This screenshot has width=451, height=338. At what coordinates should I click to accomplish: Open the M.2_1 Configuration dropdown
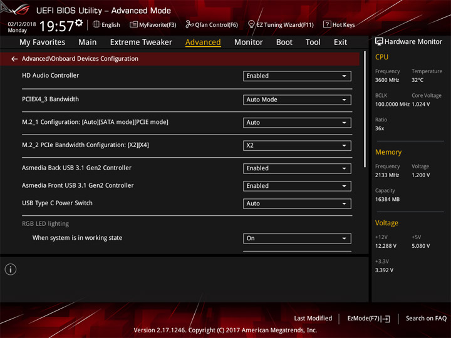pos(297,123)
